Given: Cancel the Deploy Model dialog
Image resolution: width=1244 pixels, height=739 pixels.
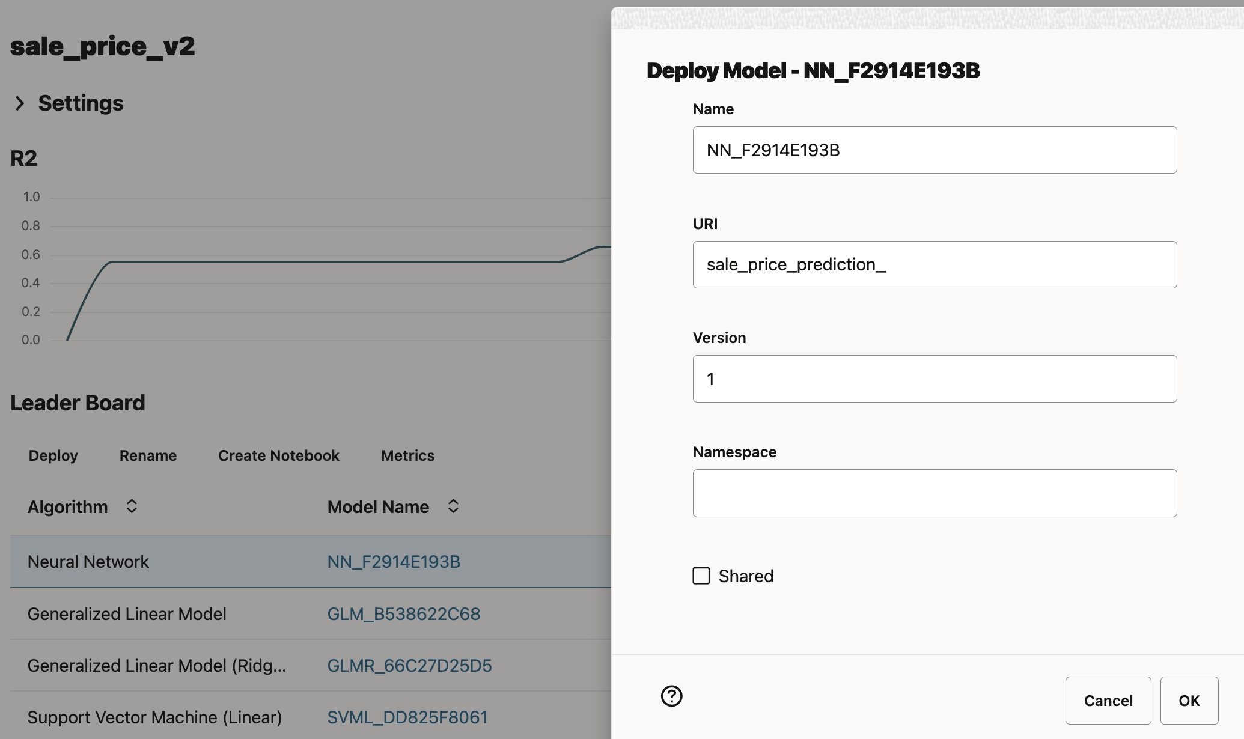Looking at the screenshot, I should tap(1108, 701).
